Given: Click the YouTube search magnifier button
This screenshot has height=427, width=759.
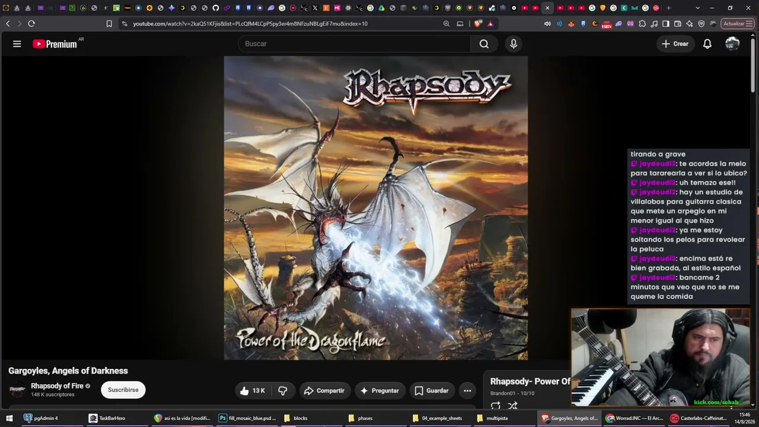Looking at the screenshot, I should (x=484, y=44).
